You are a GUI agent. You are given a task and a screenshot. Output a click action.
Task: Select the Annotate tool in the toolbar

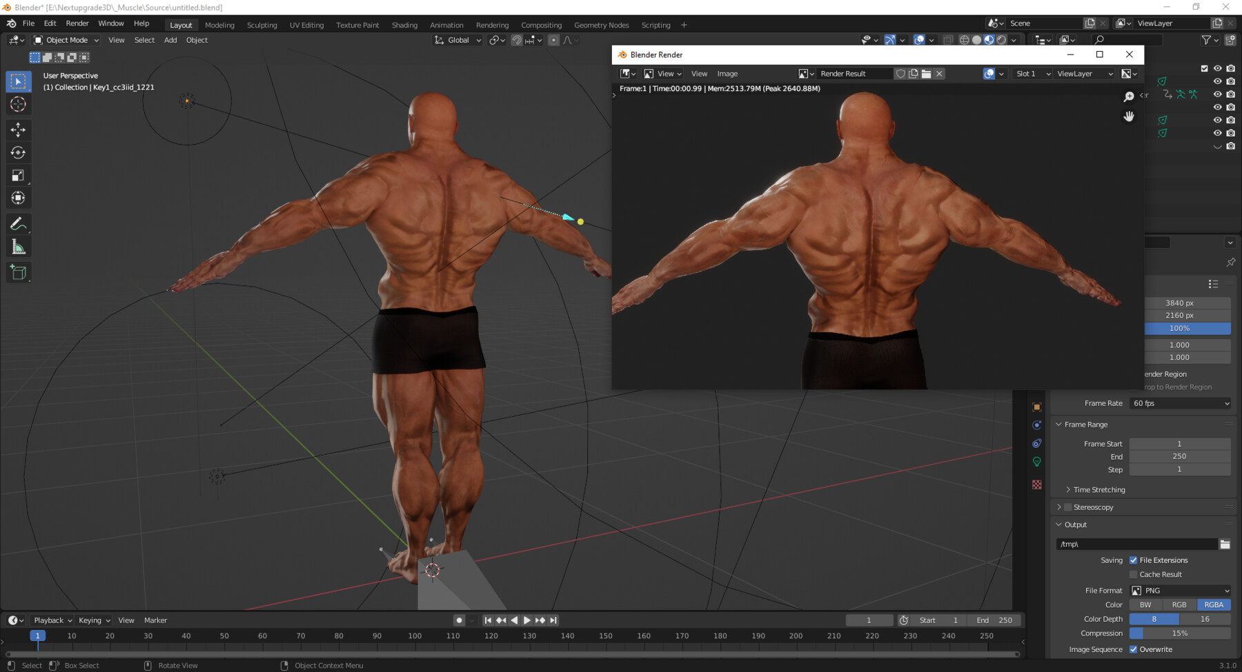(x=19, y=223)
